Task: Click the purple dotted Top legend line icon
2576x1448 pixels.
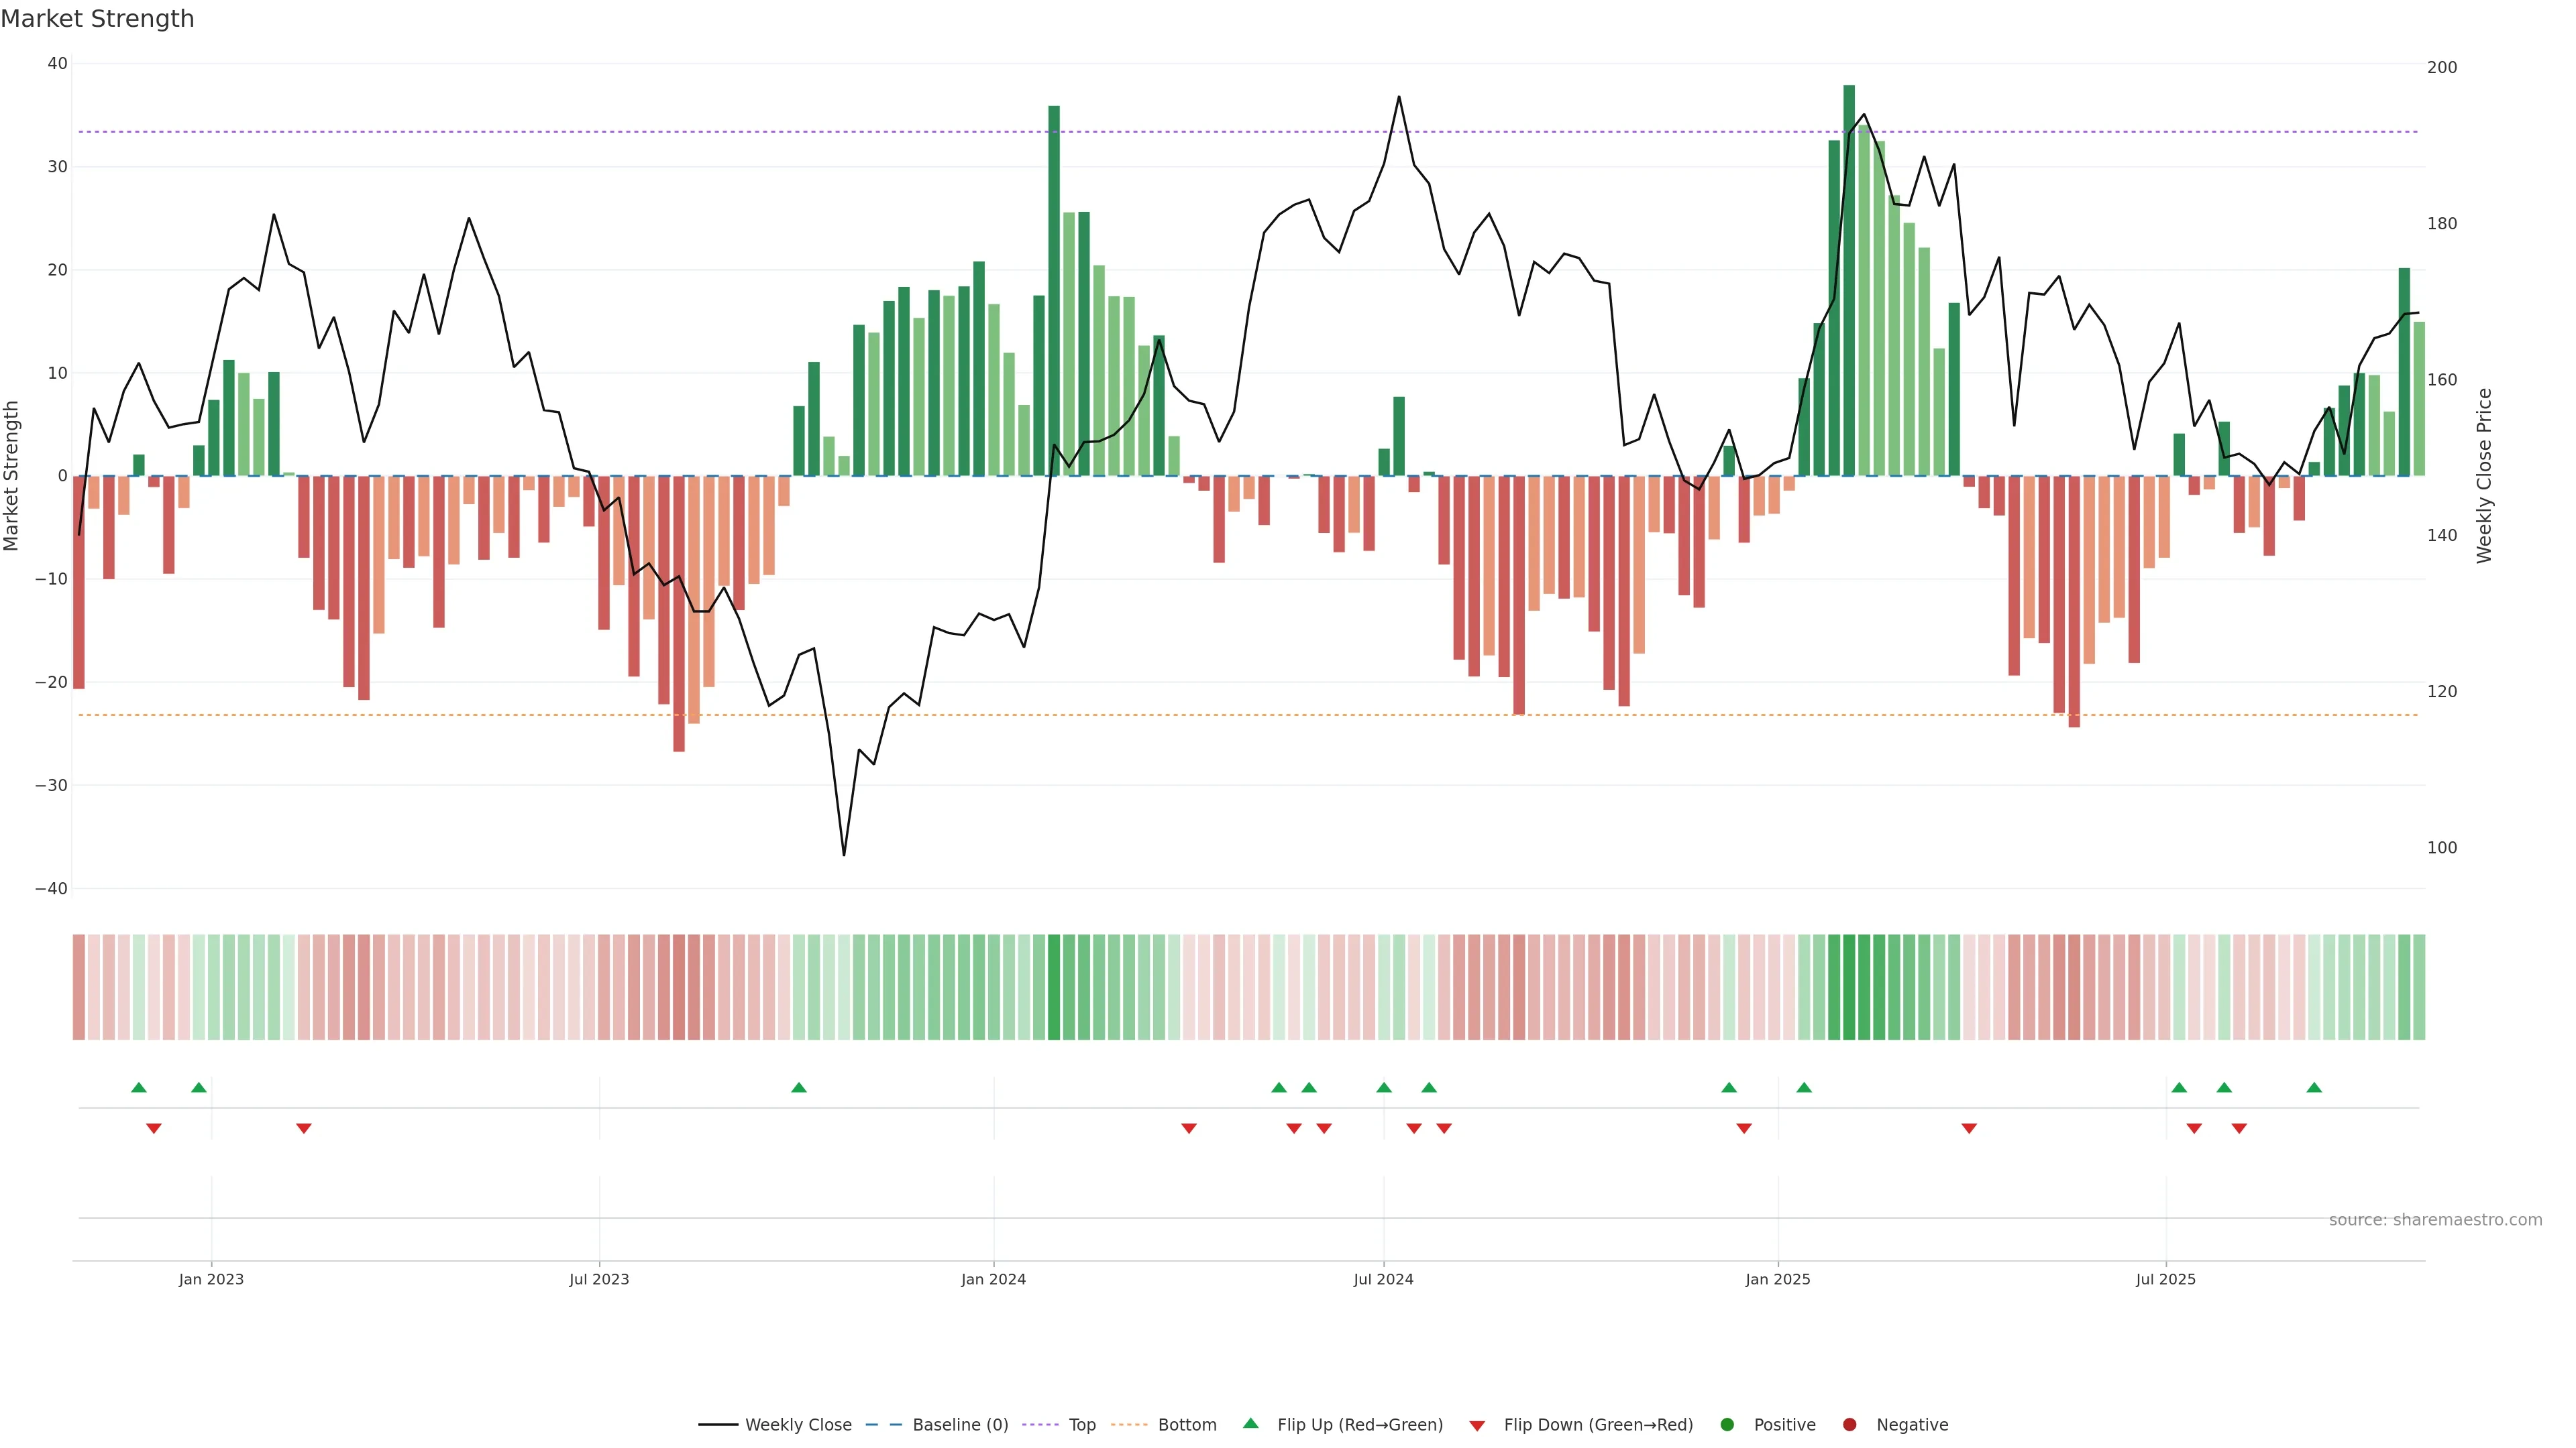Action: [1041, 1424]
